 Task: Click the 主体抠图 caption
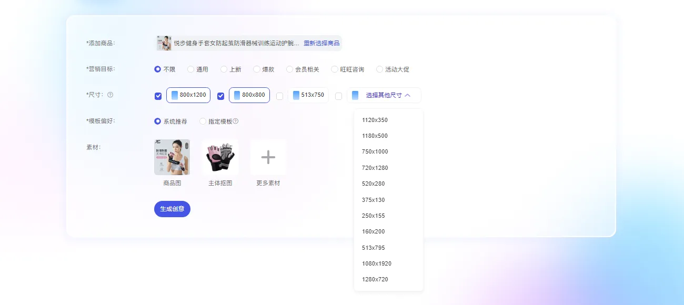pos(220,183)
